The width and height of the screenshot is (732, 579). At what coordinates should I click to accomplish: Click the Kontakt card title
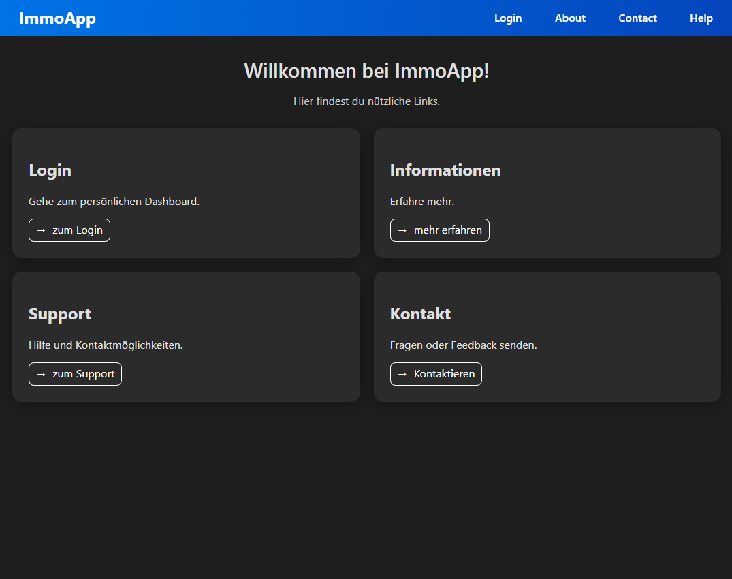(420, 314)
